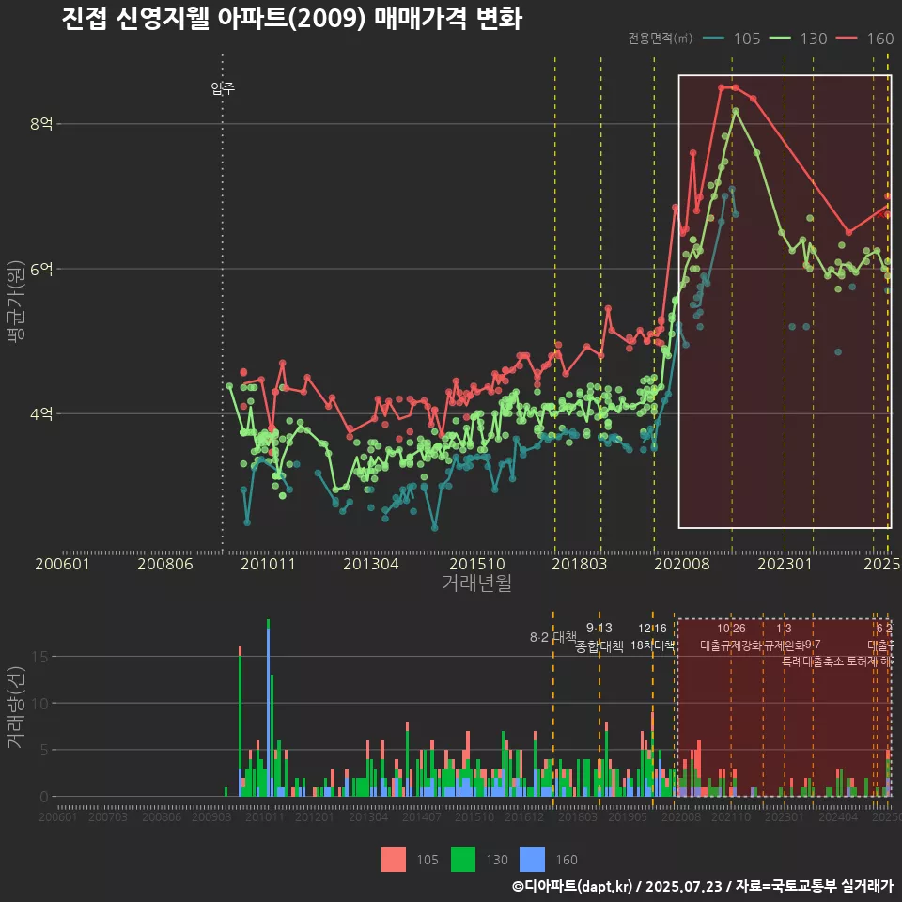Click the '10' volume axis tick

(39, 703)
